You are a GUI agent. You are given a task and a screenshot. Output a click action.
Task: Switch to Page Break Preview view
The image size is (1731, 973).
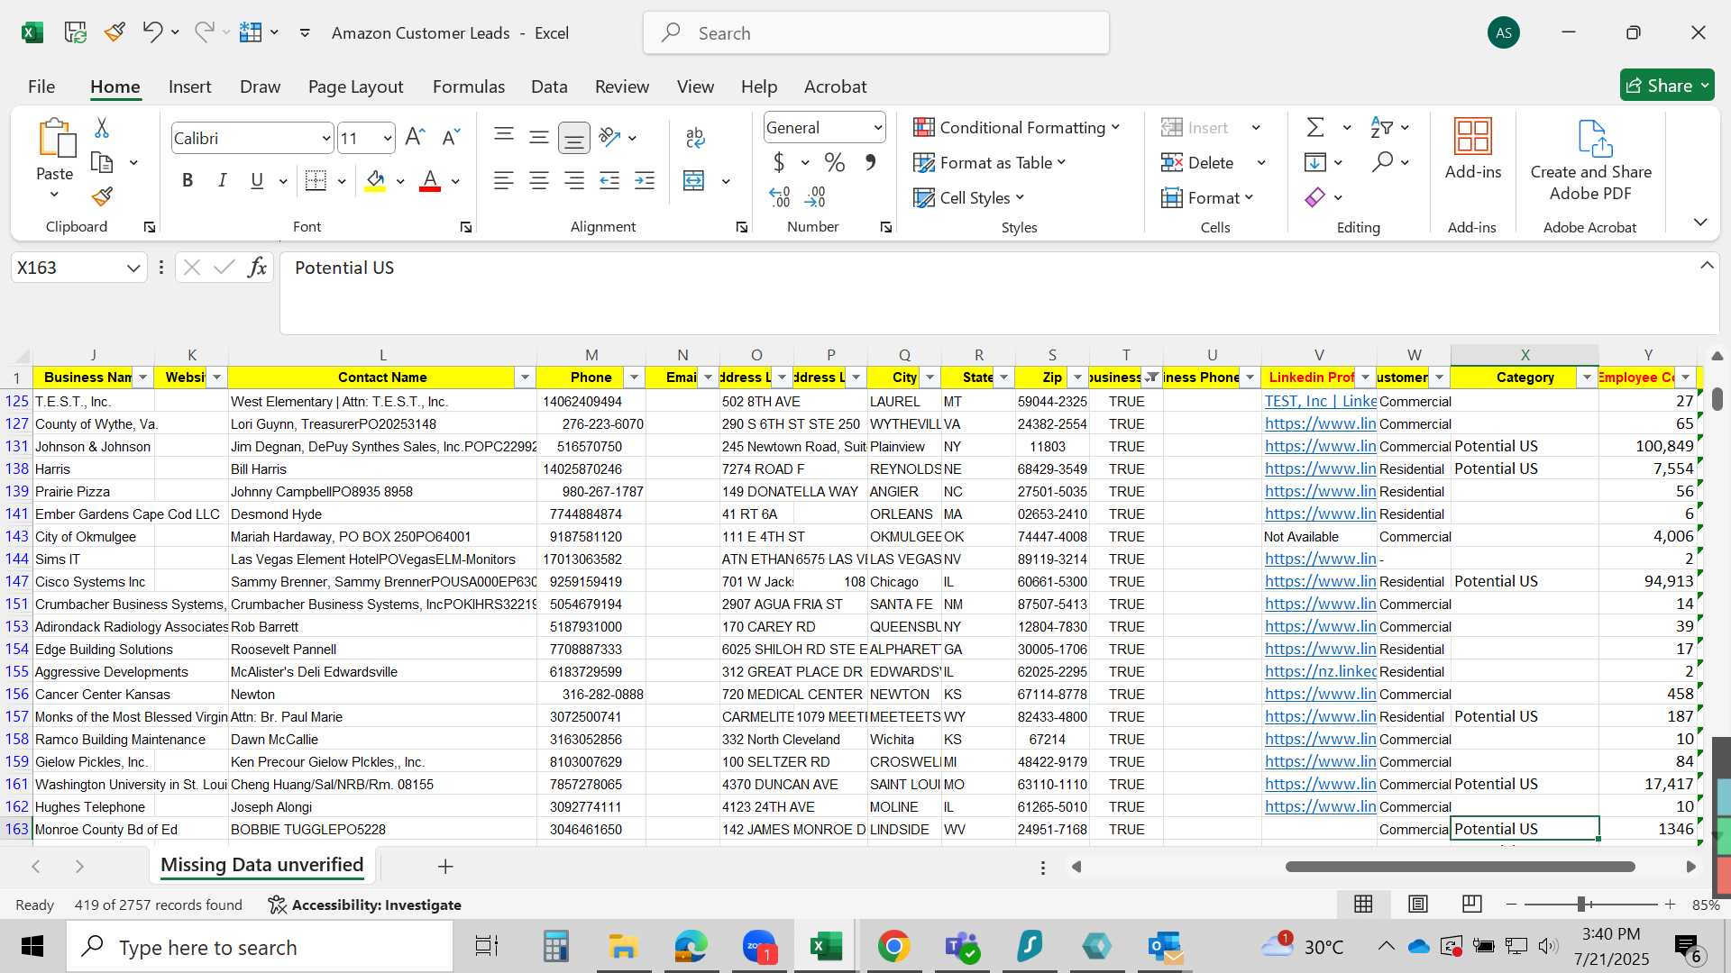point(1472,904)
